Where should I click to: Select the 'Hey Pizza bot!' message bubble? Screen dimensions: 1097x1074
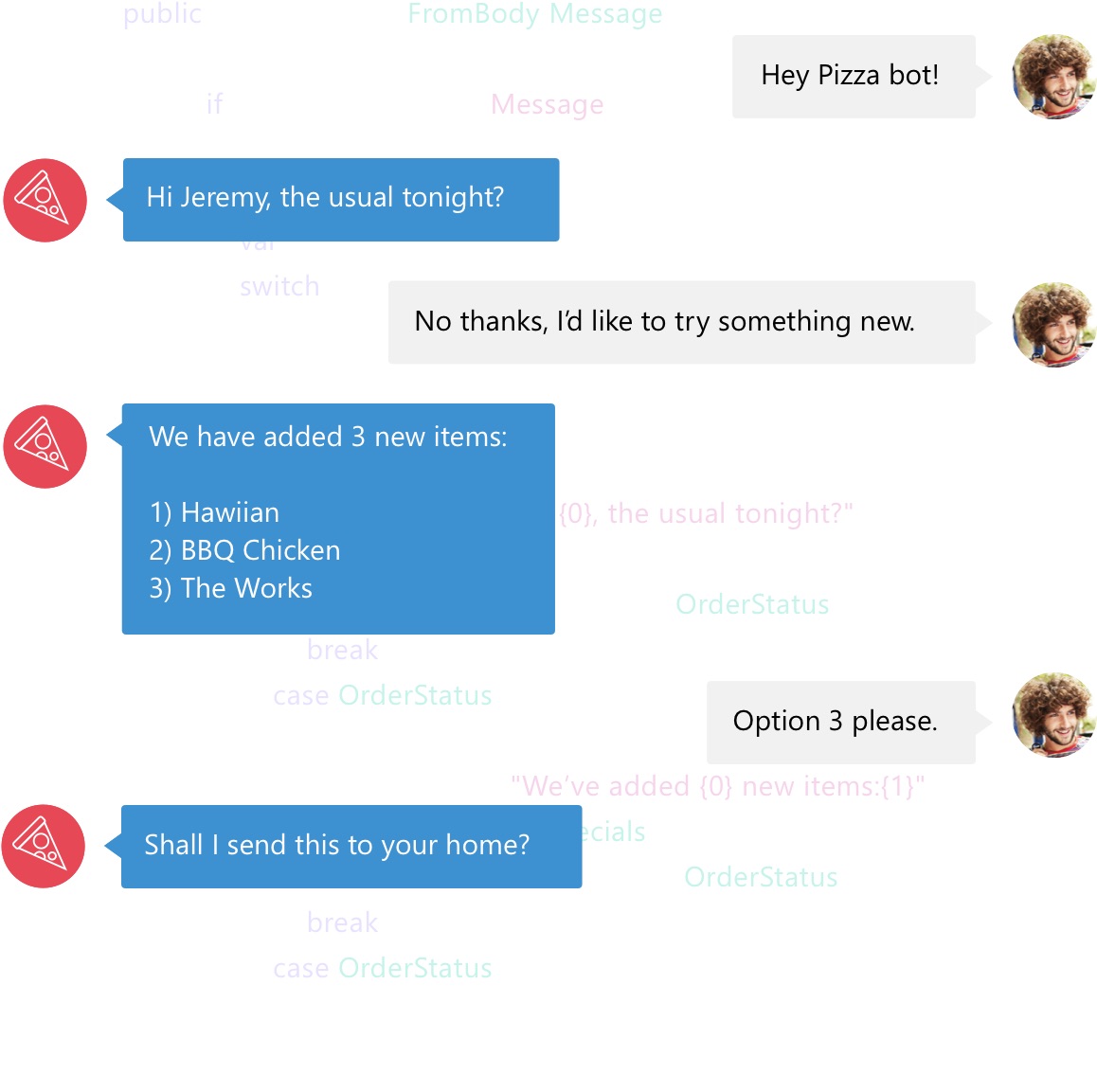(x=854, y=76)
